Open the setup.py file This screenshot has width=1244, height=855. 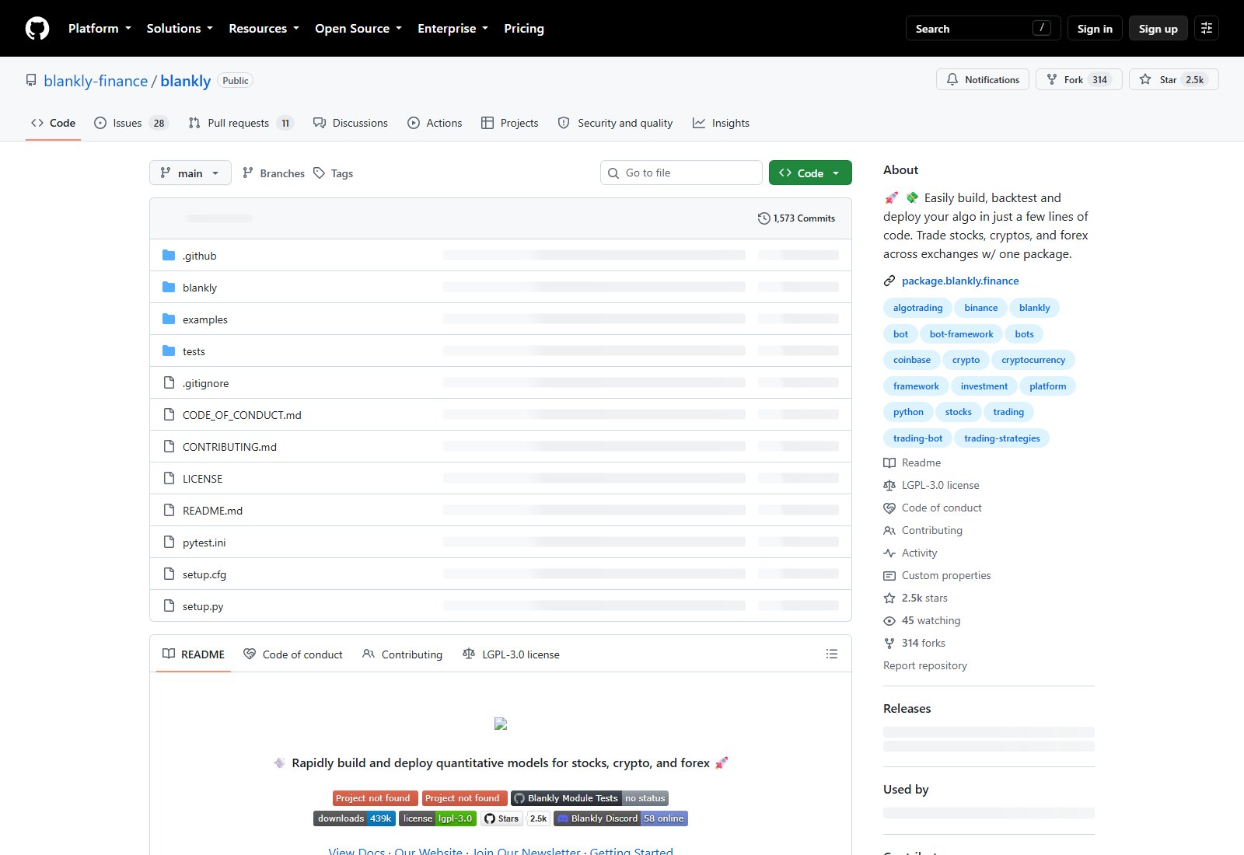[x=203, y=606]
